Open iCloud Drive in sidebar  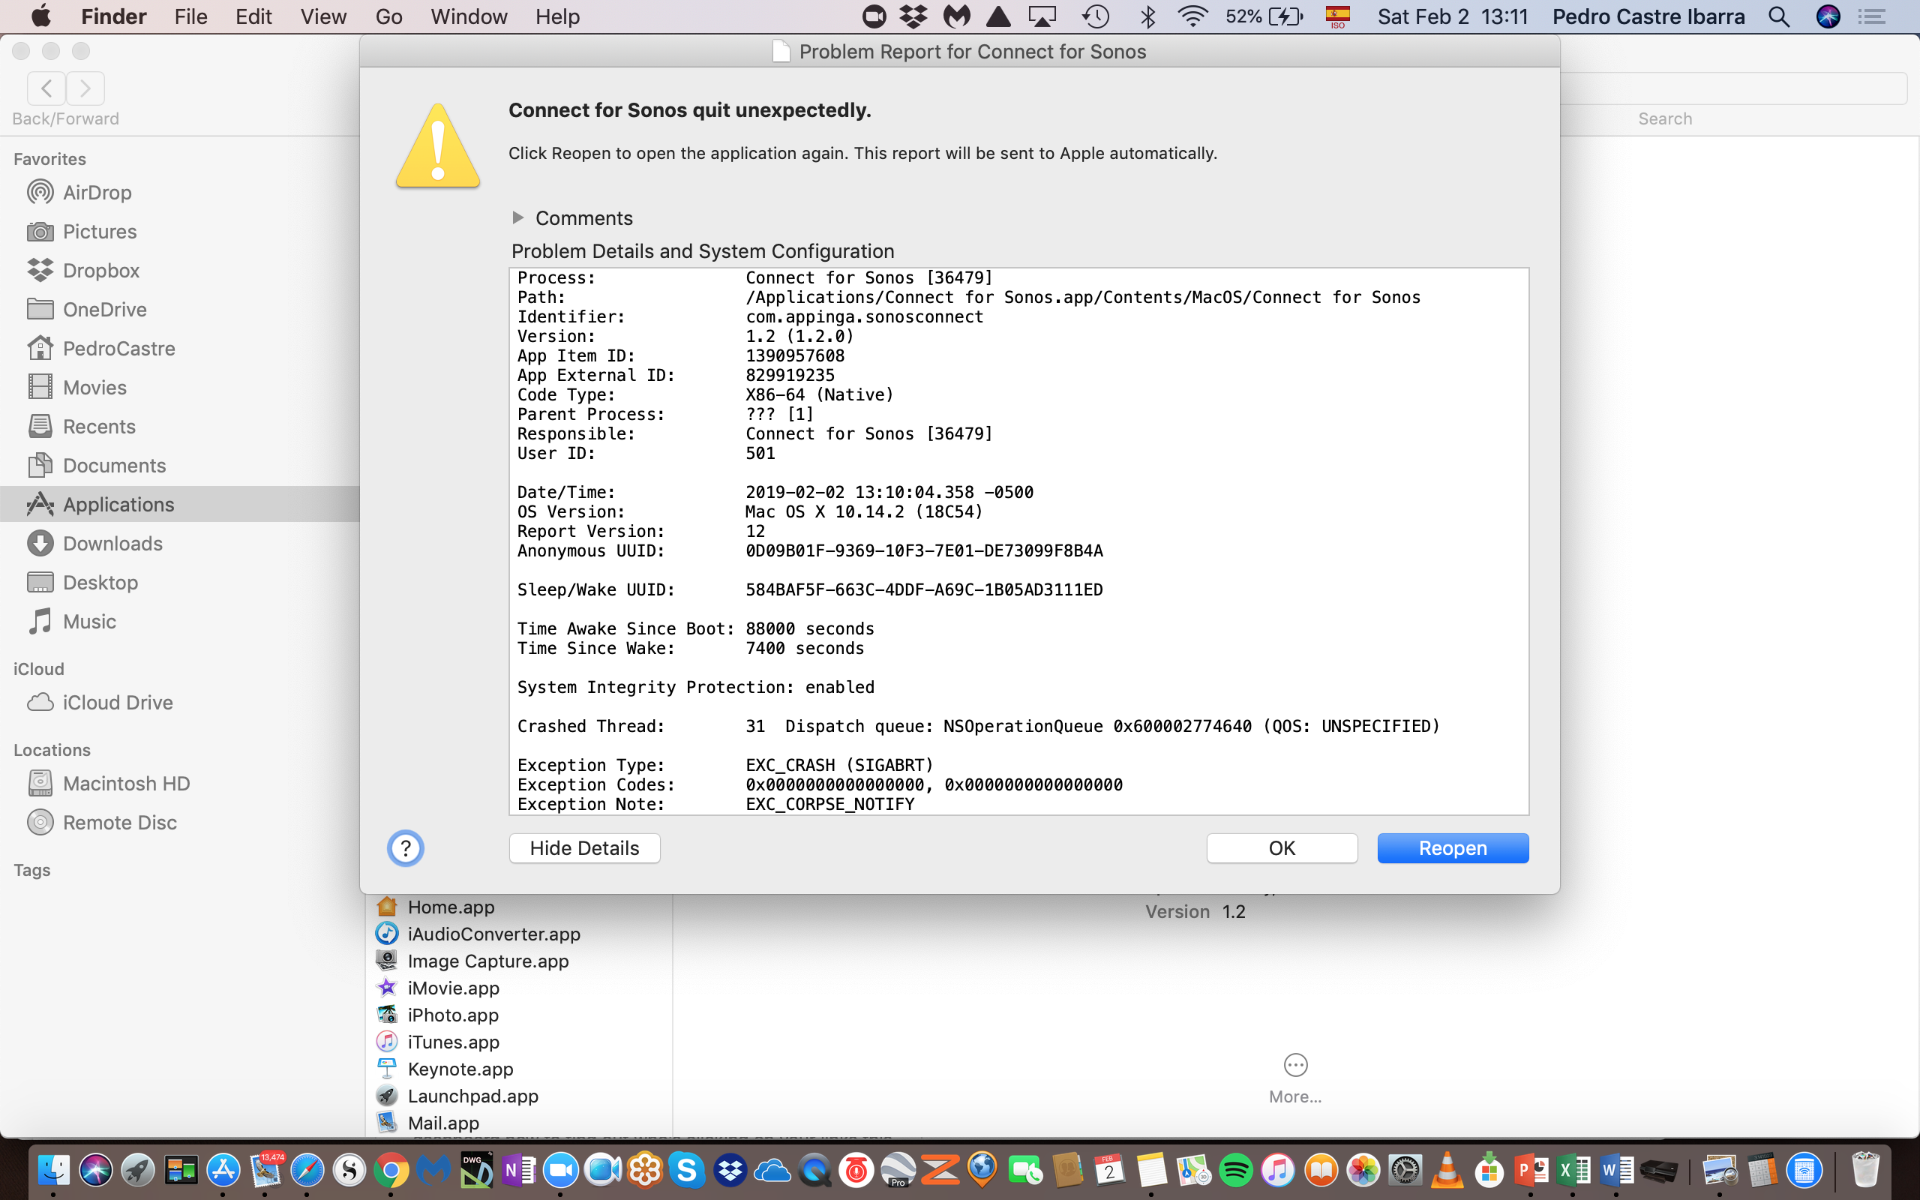[x=118, y=703]
